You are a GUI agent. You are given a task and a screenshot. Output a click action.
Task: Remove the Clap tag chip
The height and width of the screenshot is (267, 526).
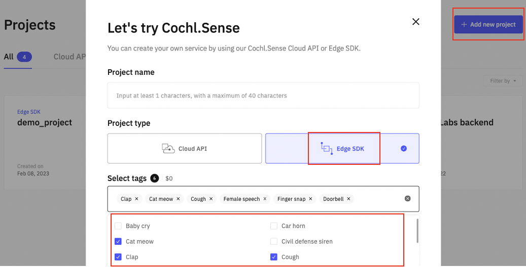click(x=136, y=199)
